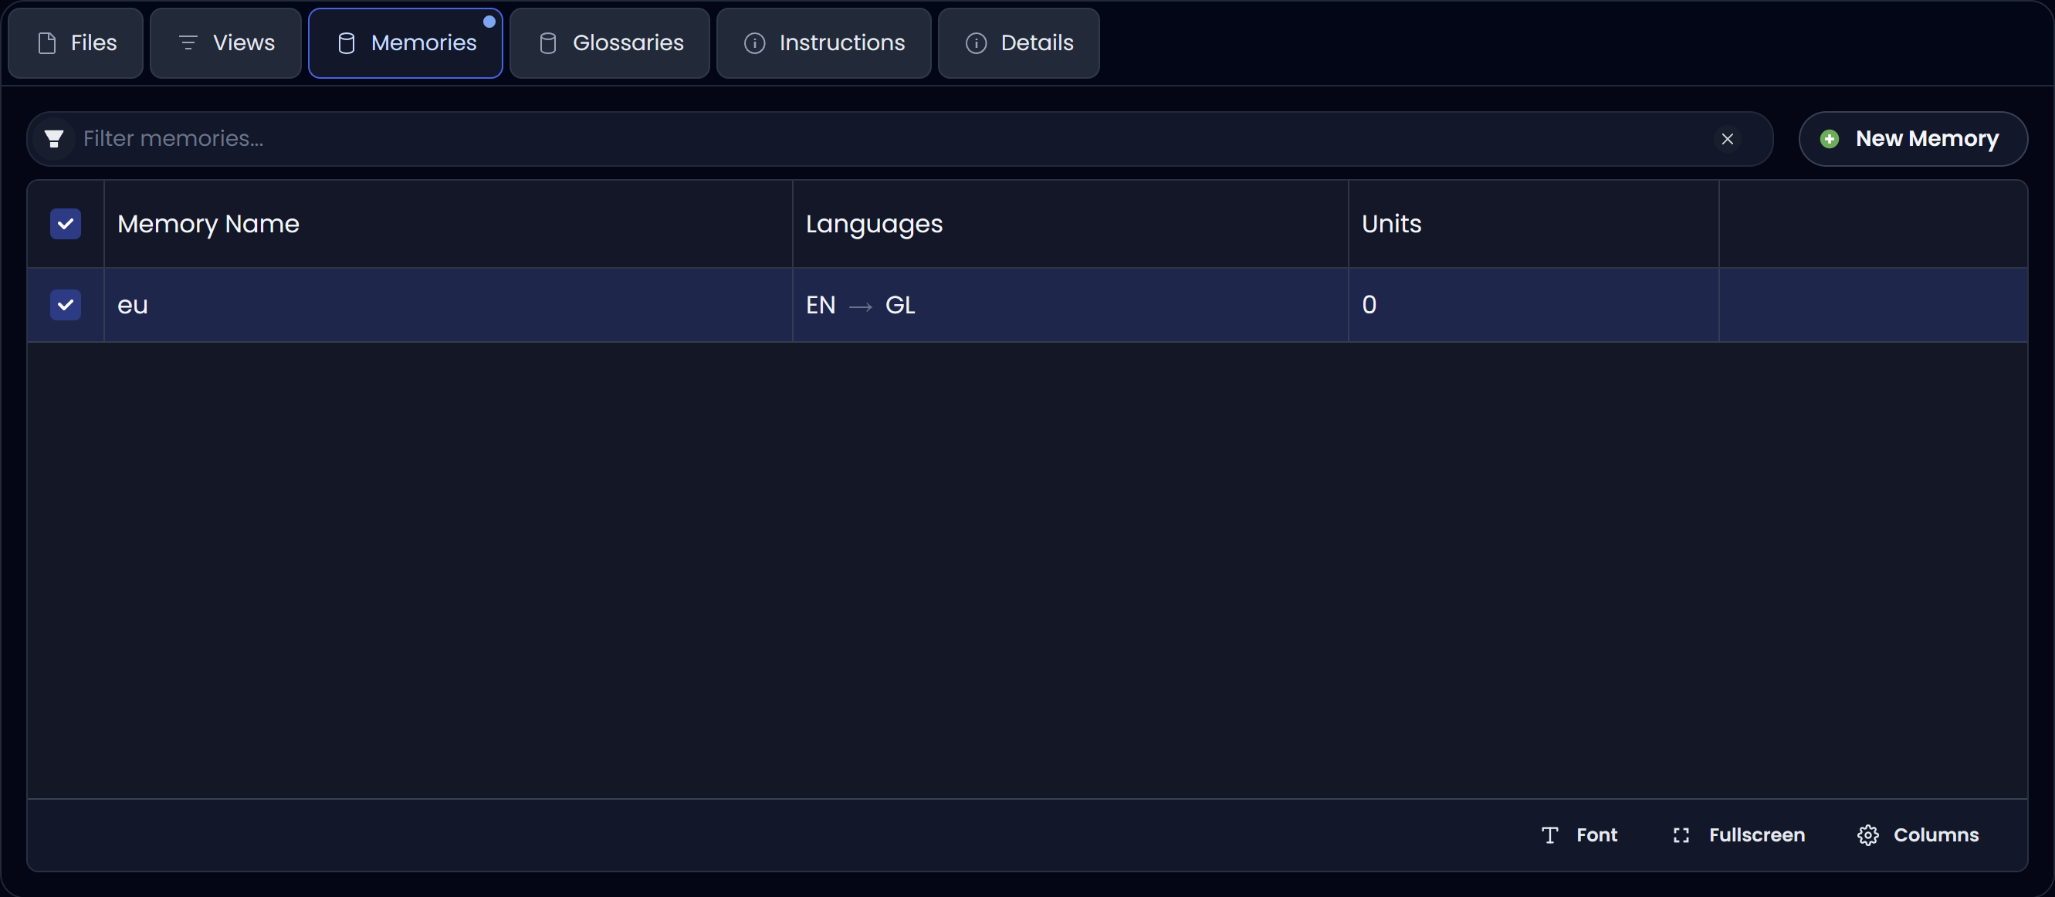Image resolution: width=2055 pixels, height=897 pixels.
Task: Click the gear icon next to Columns
Action: 1868,835
